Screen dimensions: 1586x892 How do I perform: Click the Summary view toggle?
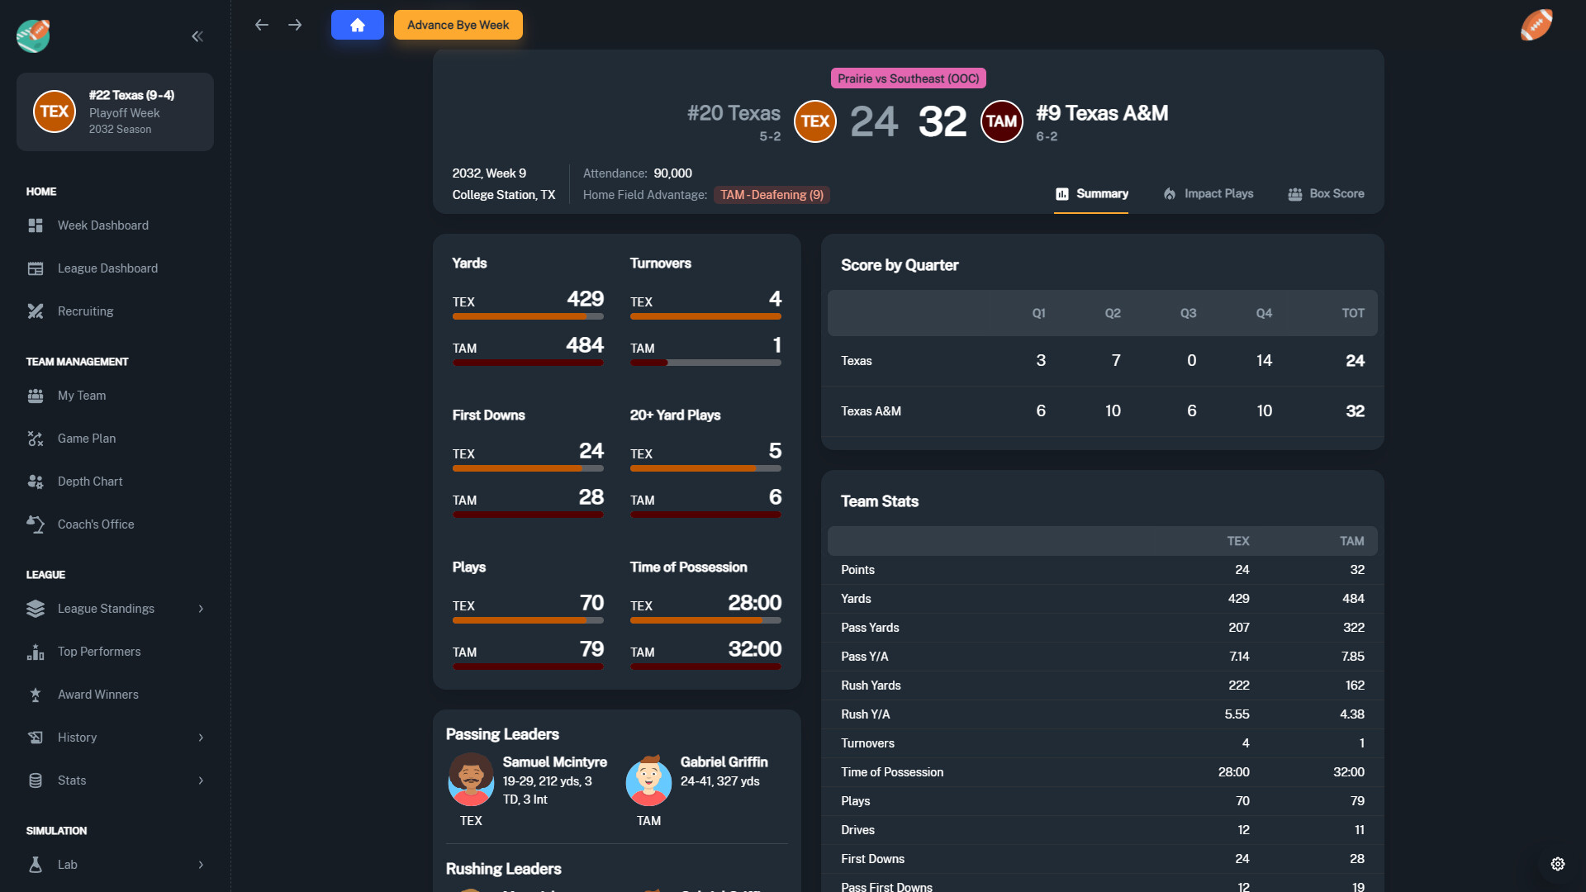pyautogui.click(x=1091, y=192)
